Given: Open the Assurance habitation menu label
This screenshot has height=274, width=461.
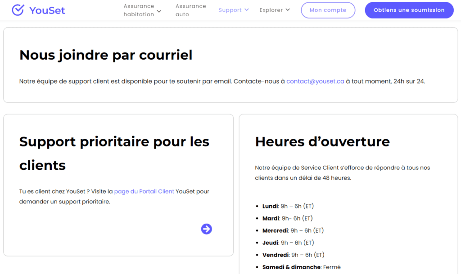Looking at the screenshot, I should point(139,10).
